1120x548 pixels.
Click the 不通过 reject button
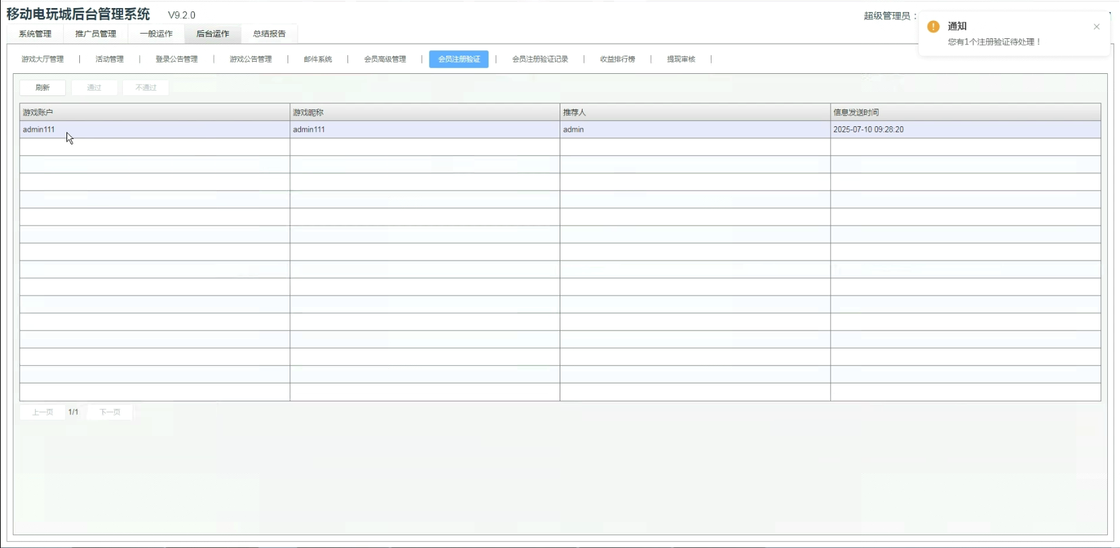click(x=146, y=87)
